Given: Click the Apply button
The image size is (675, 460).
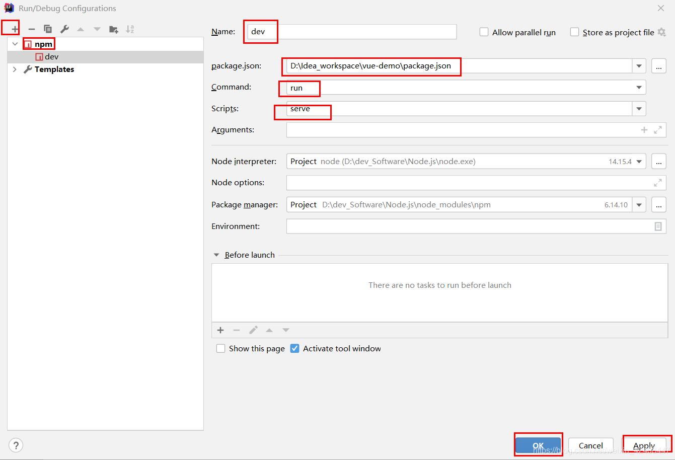Looking at the screenshot, I should (x=644, y=445).
